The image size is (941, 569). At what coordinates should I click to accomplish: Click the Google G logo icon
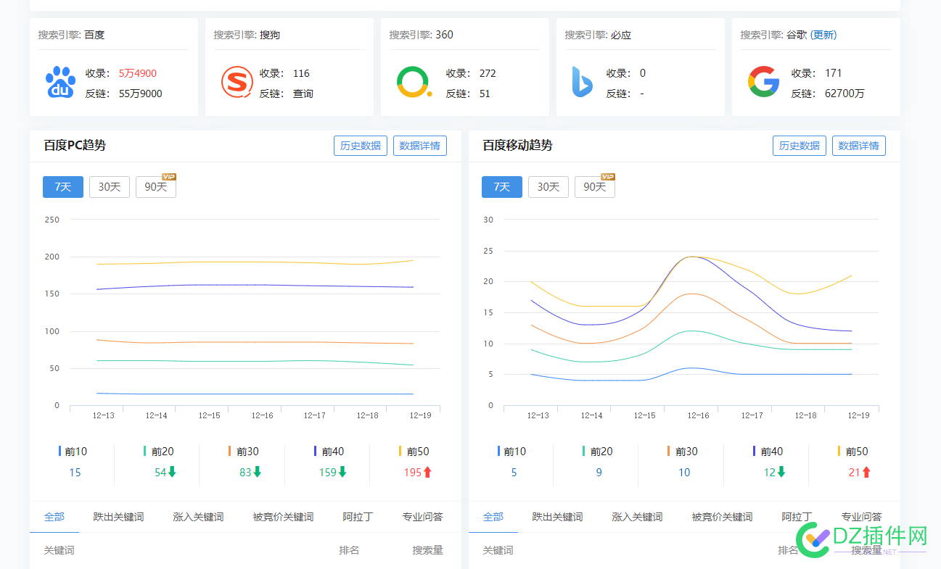click(763, 82)
